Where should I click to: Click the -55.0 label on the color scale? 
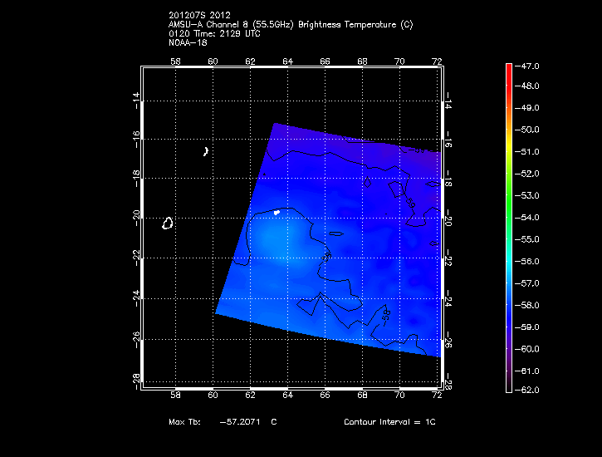point(530,238)
